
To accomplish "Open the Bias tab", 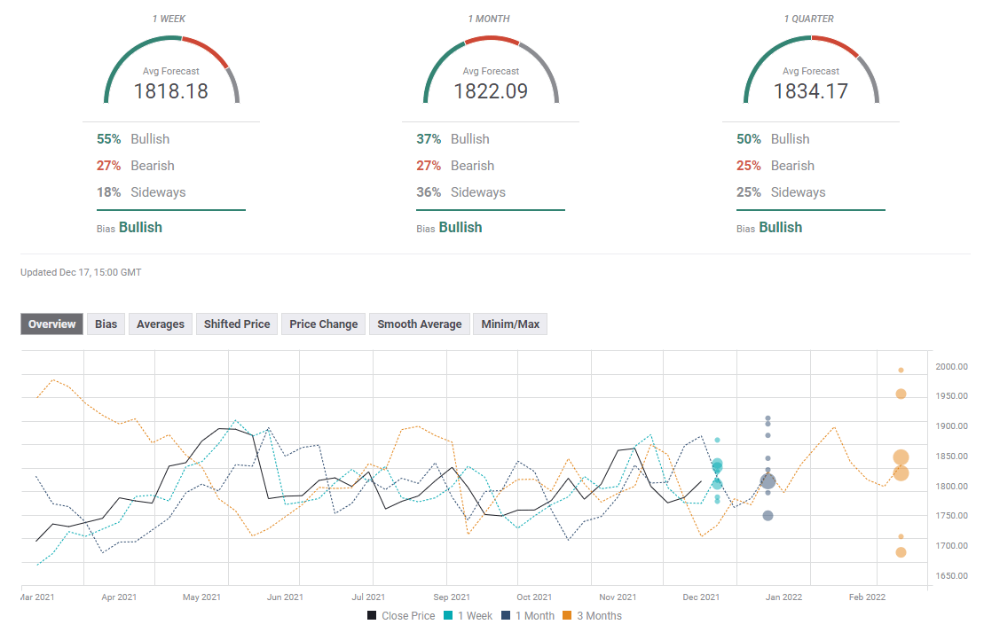I will pos(106,324).
